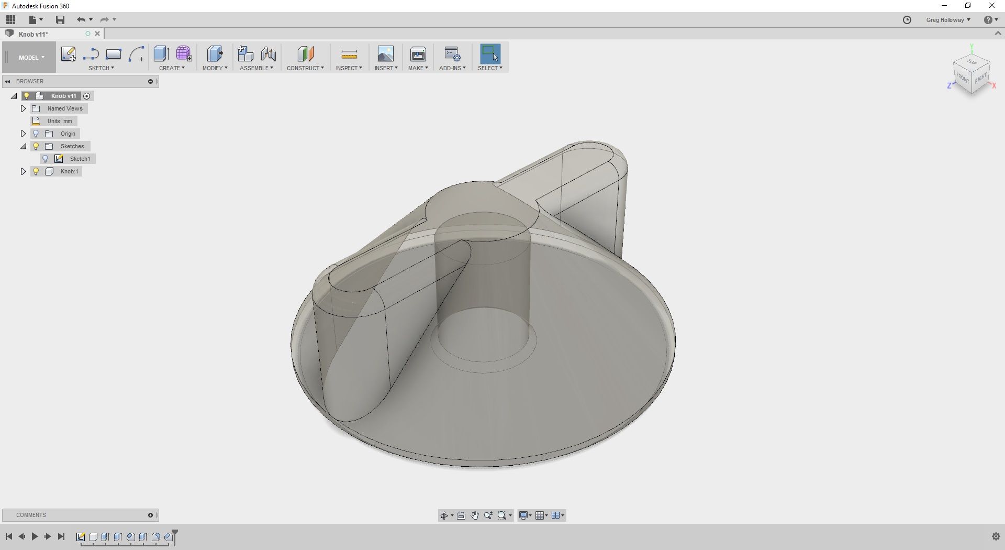Open the Create Form sculpt icon
This screenshot has width=1005, height=550.
(x=184, y=54)
